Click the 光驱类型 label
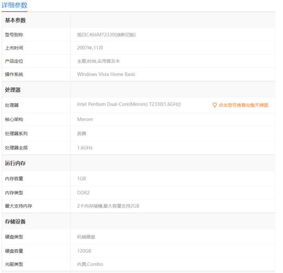283x273 pixels. pyautogui.click(x=14, y=264)
